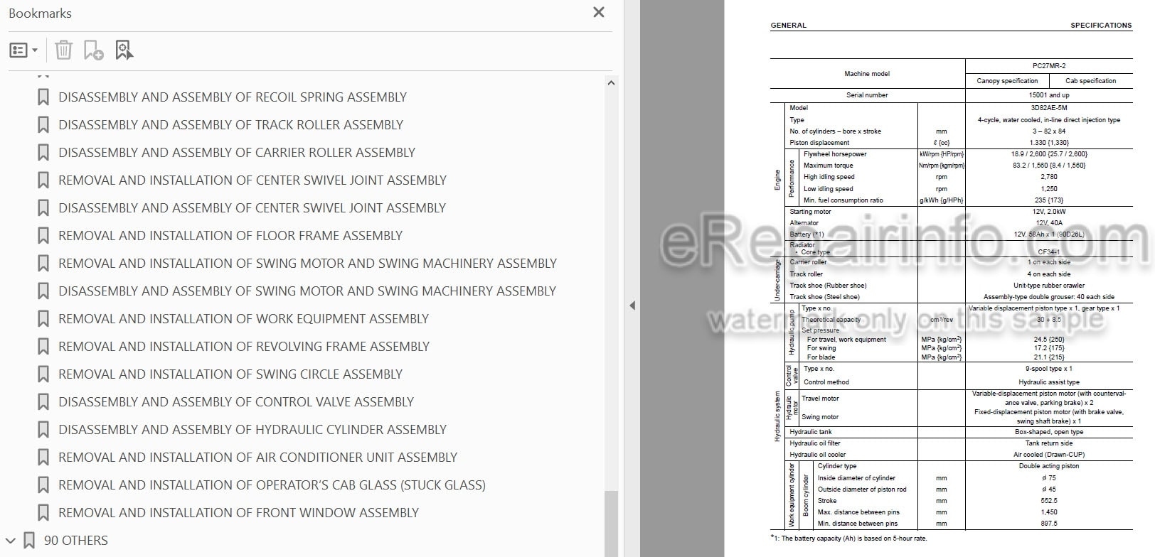Click the bookmark icon beside 90 OTHERS
This screenshot has width=1155, height=557.
(29, 541)
